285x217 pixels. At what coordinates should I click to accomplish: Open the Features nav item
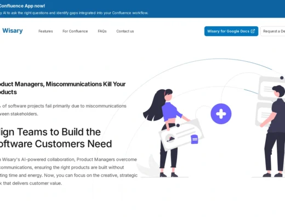(x=45, y=31)
